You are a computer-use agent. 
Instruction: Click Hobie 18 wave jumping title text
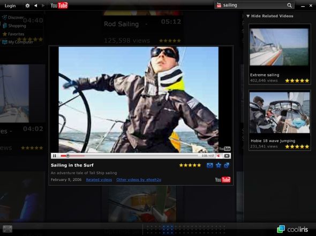(x=273, y=141)
